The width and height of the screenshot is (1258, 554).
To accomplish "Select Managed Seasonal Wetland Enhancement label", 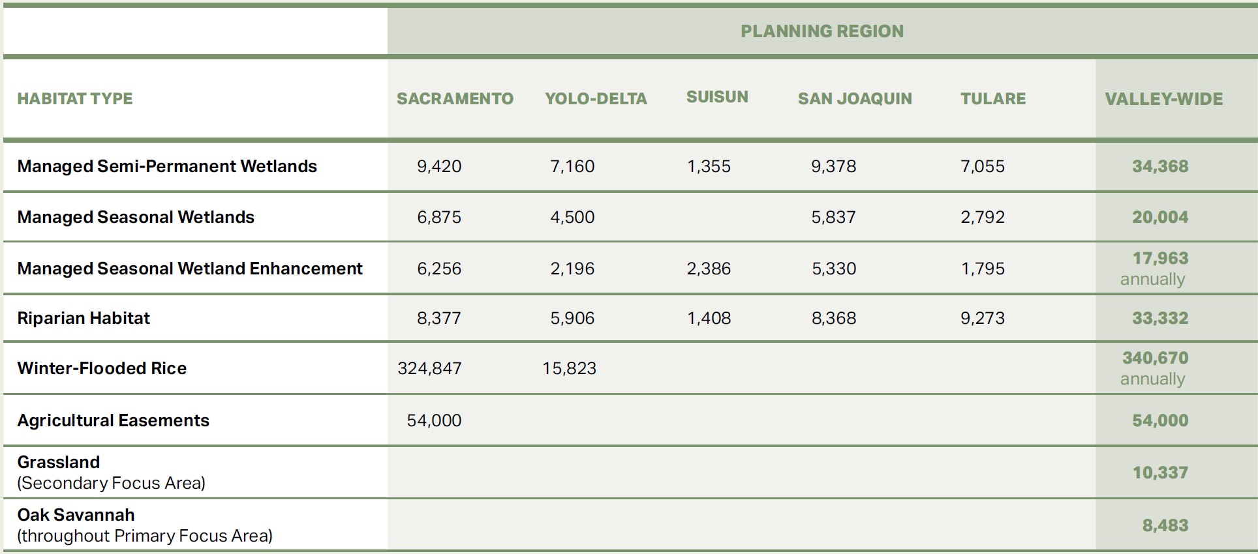I will click(x=190, y=269).
